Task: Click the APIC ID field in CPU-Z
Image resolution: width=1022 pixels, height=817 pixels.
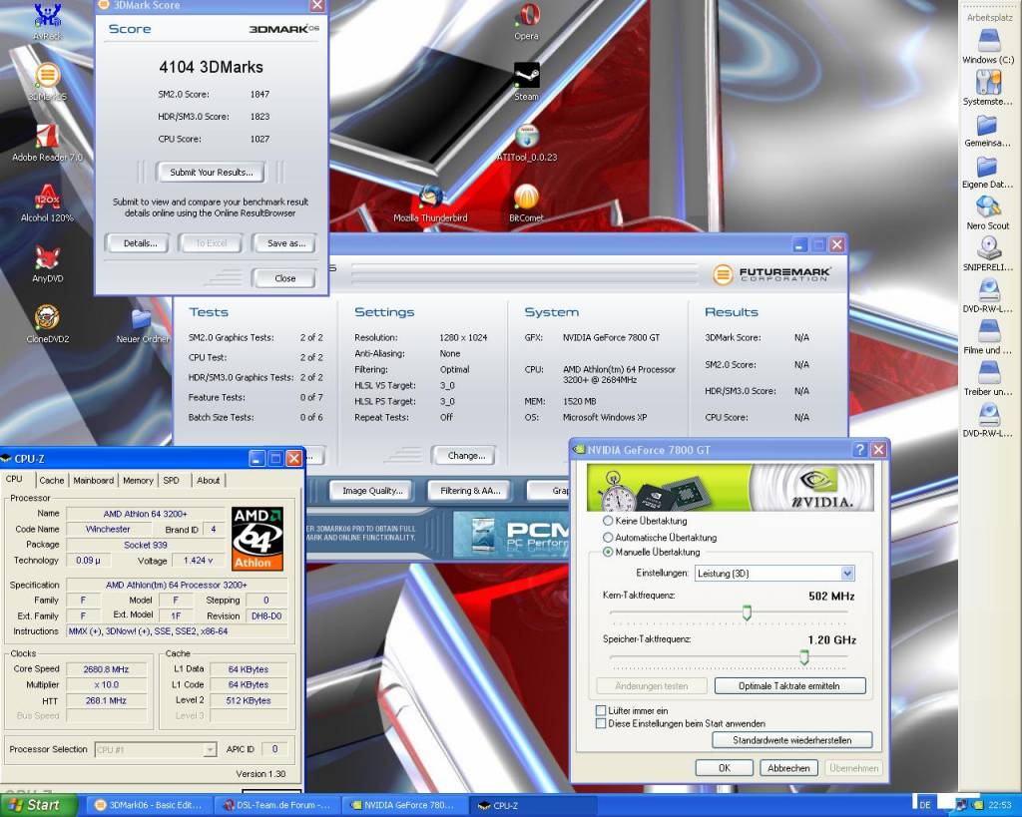Action: [x=274, y=749]
